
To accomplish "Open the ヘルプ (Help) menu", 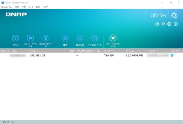I will point(45,7).
